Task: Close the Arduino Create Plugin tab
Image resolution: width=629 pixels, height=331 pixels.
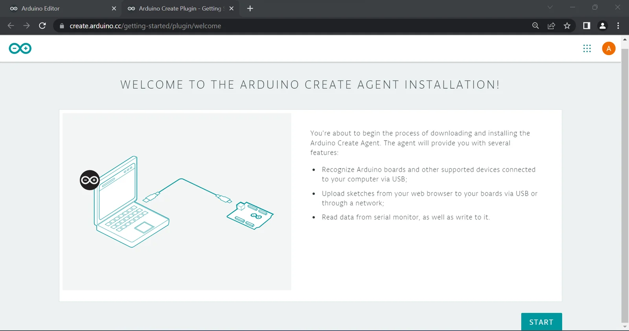Action: pyautogui.click(x=232, y=8)
